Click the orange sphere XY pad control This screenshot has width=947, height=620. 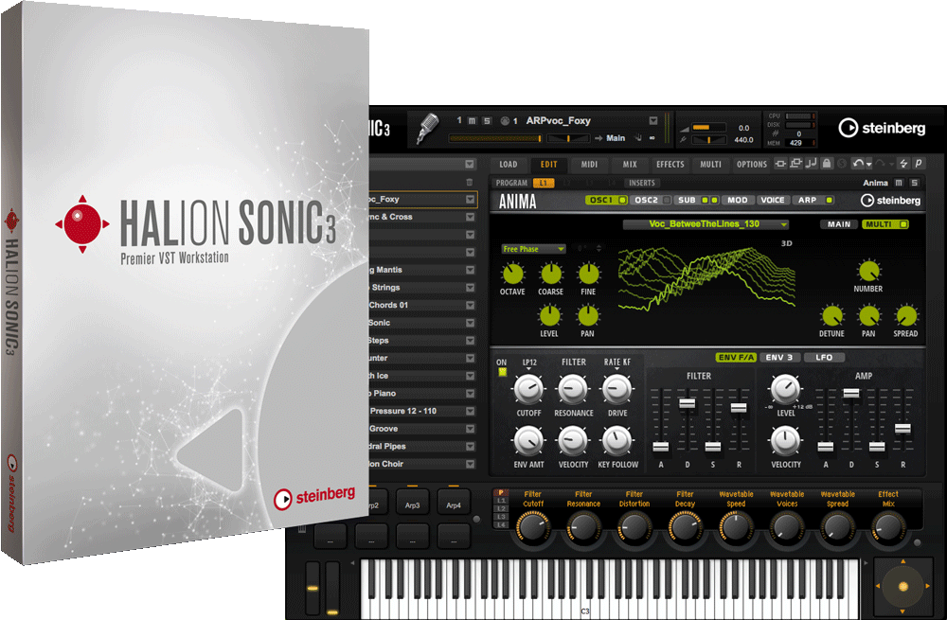[x=902, y=586]
